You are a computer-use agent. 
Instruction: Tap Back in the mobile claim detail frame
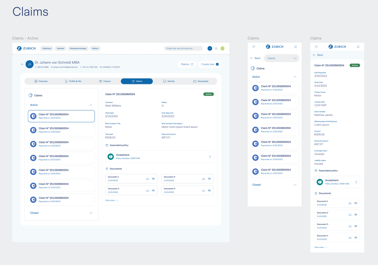(318, 55)
